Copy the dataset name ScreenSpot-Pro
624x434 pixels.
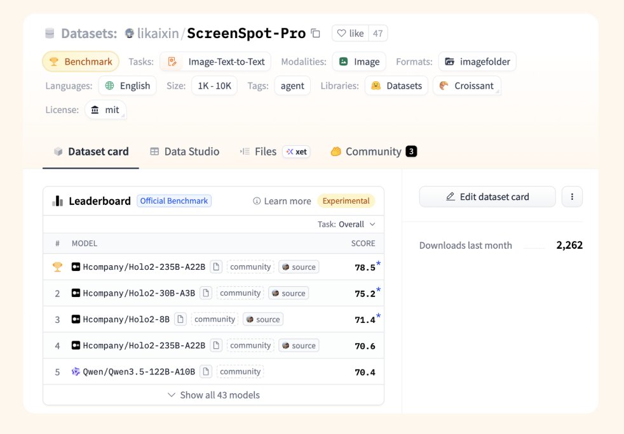click(x=316, y=34)
